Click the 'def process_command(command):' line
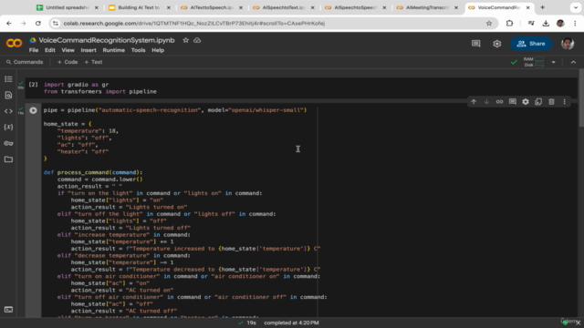The width and height of the screenshot is (584, 328). point(93,172)
